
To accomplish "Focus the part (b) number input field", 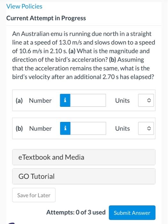I will tap(88, 128).
